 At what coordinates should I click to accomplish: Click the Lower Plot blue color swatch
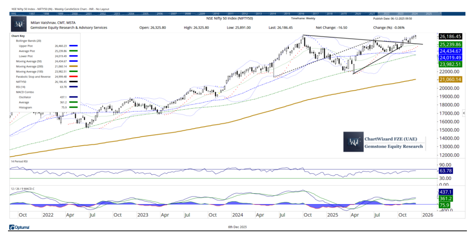coord(74,56)
